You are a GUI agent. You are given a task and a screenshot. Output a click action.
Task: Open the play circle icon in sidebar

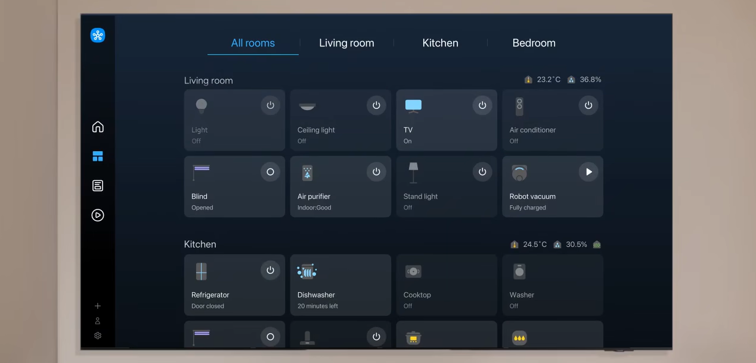coord(98,215)
